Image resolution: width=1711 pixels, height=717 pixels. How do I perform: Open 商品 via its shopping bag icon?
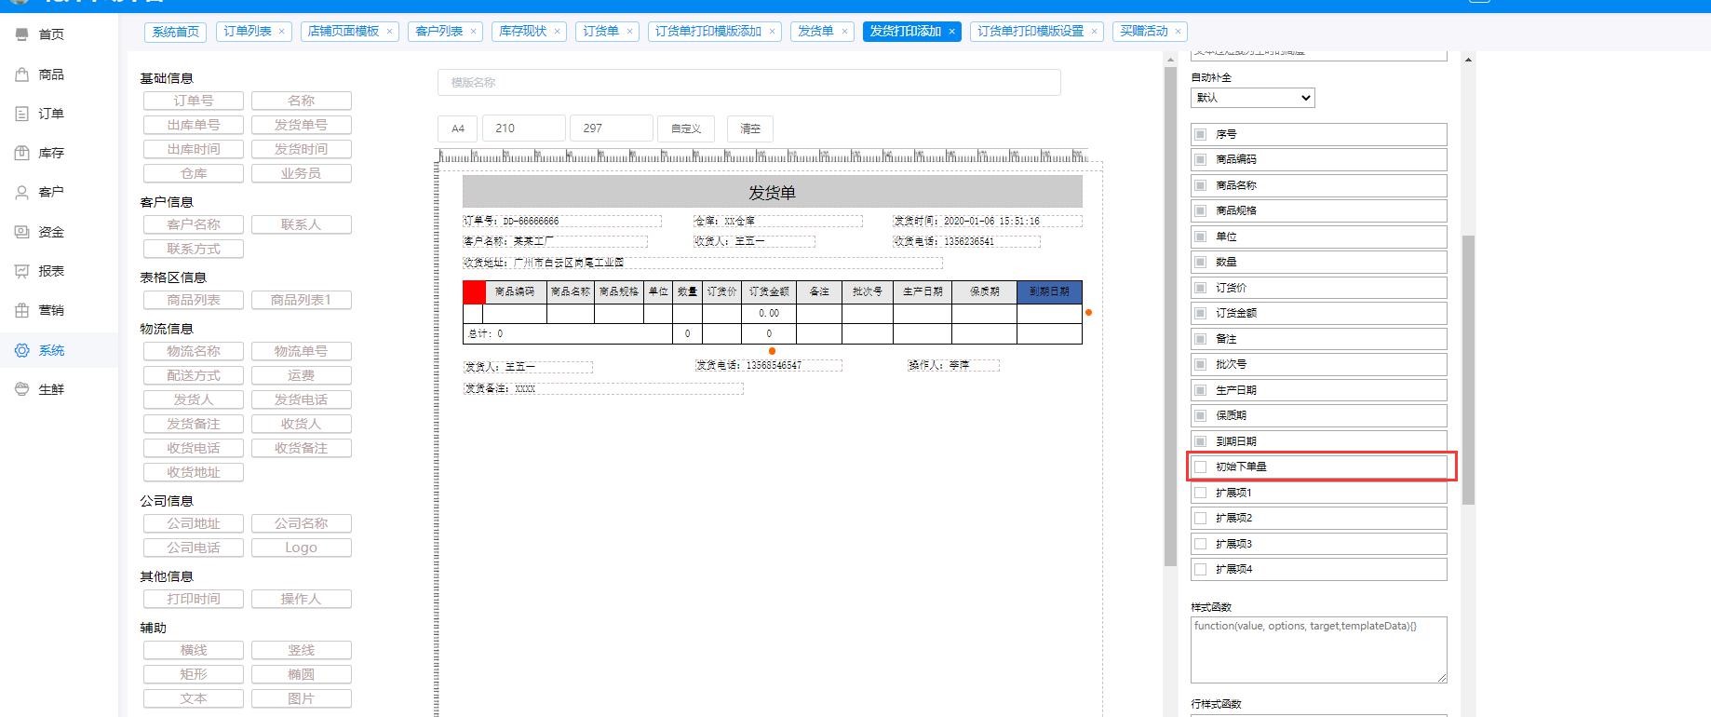click(22, 74)
